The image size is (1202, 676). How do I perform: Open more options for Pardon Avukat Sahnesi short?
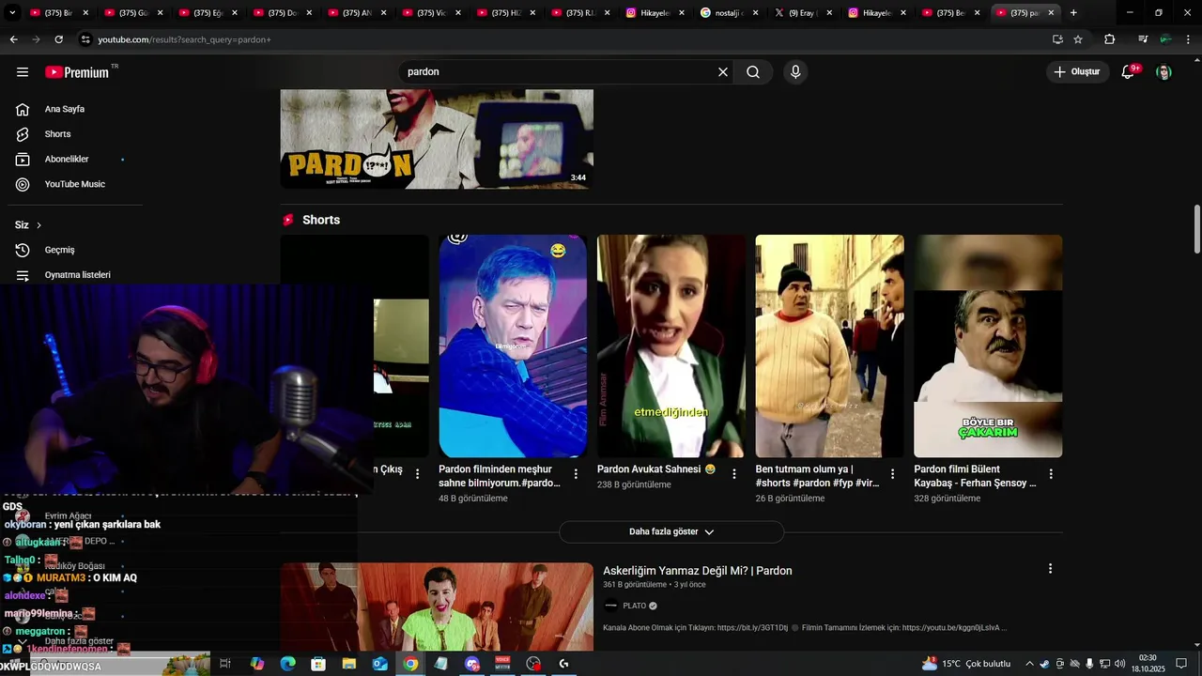pos(734,474)
